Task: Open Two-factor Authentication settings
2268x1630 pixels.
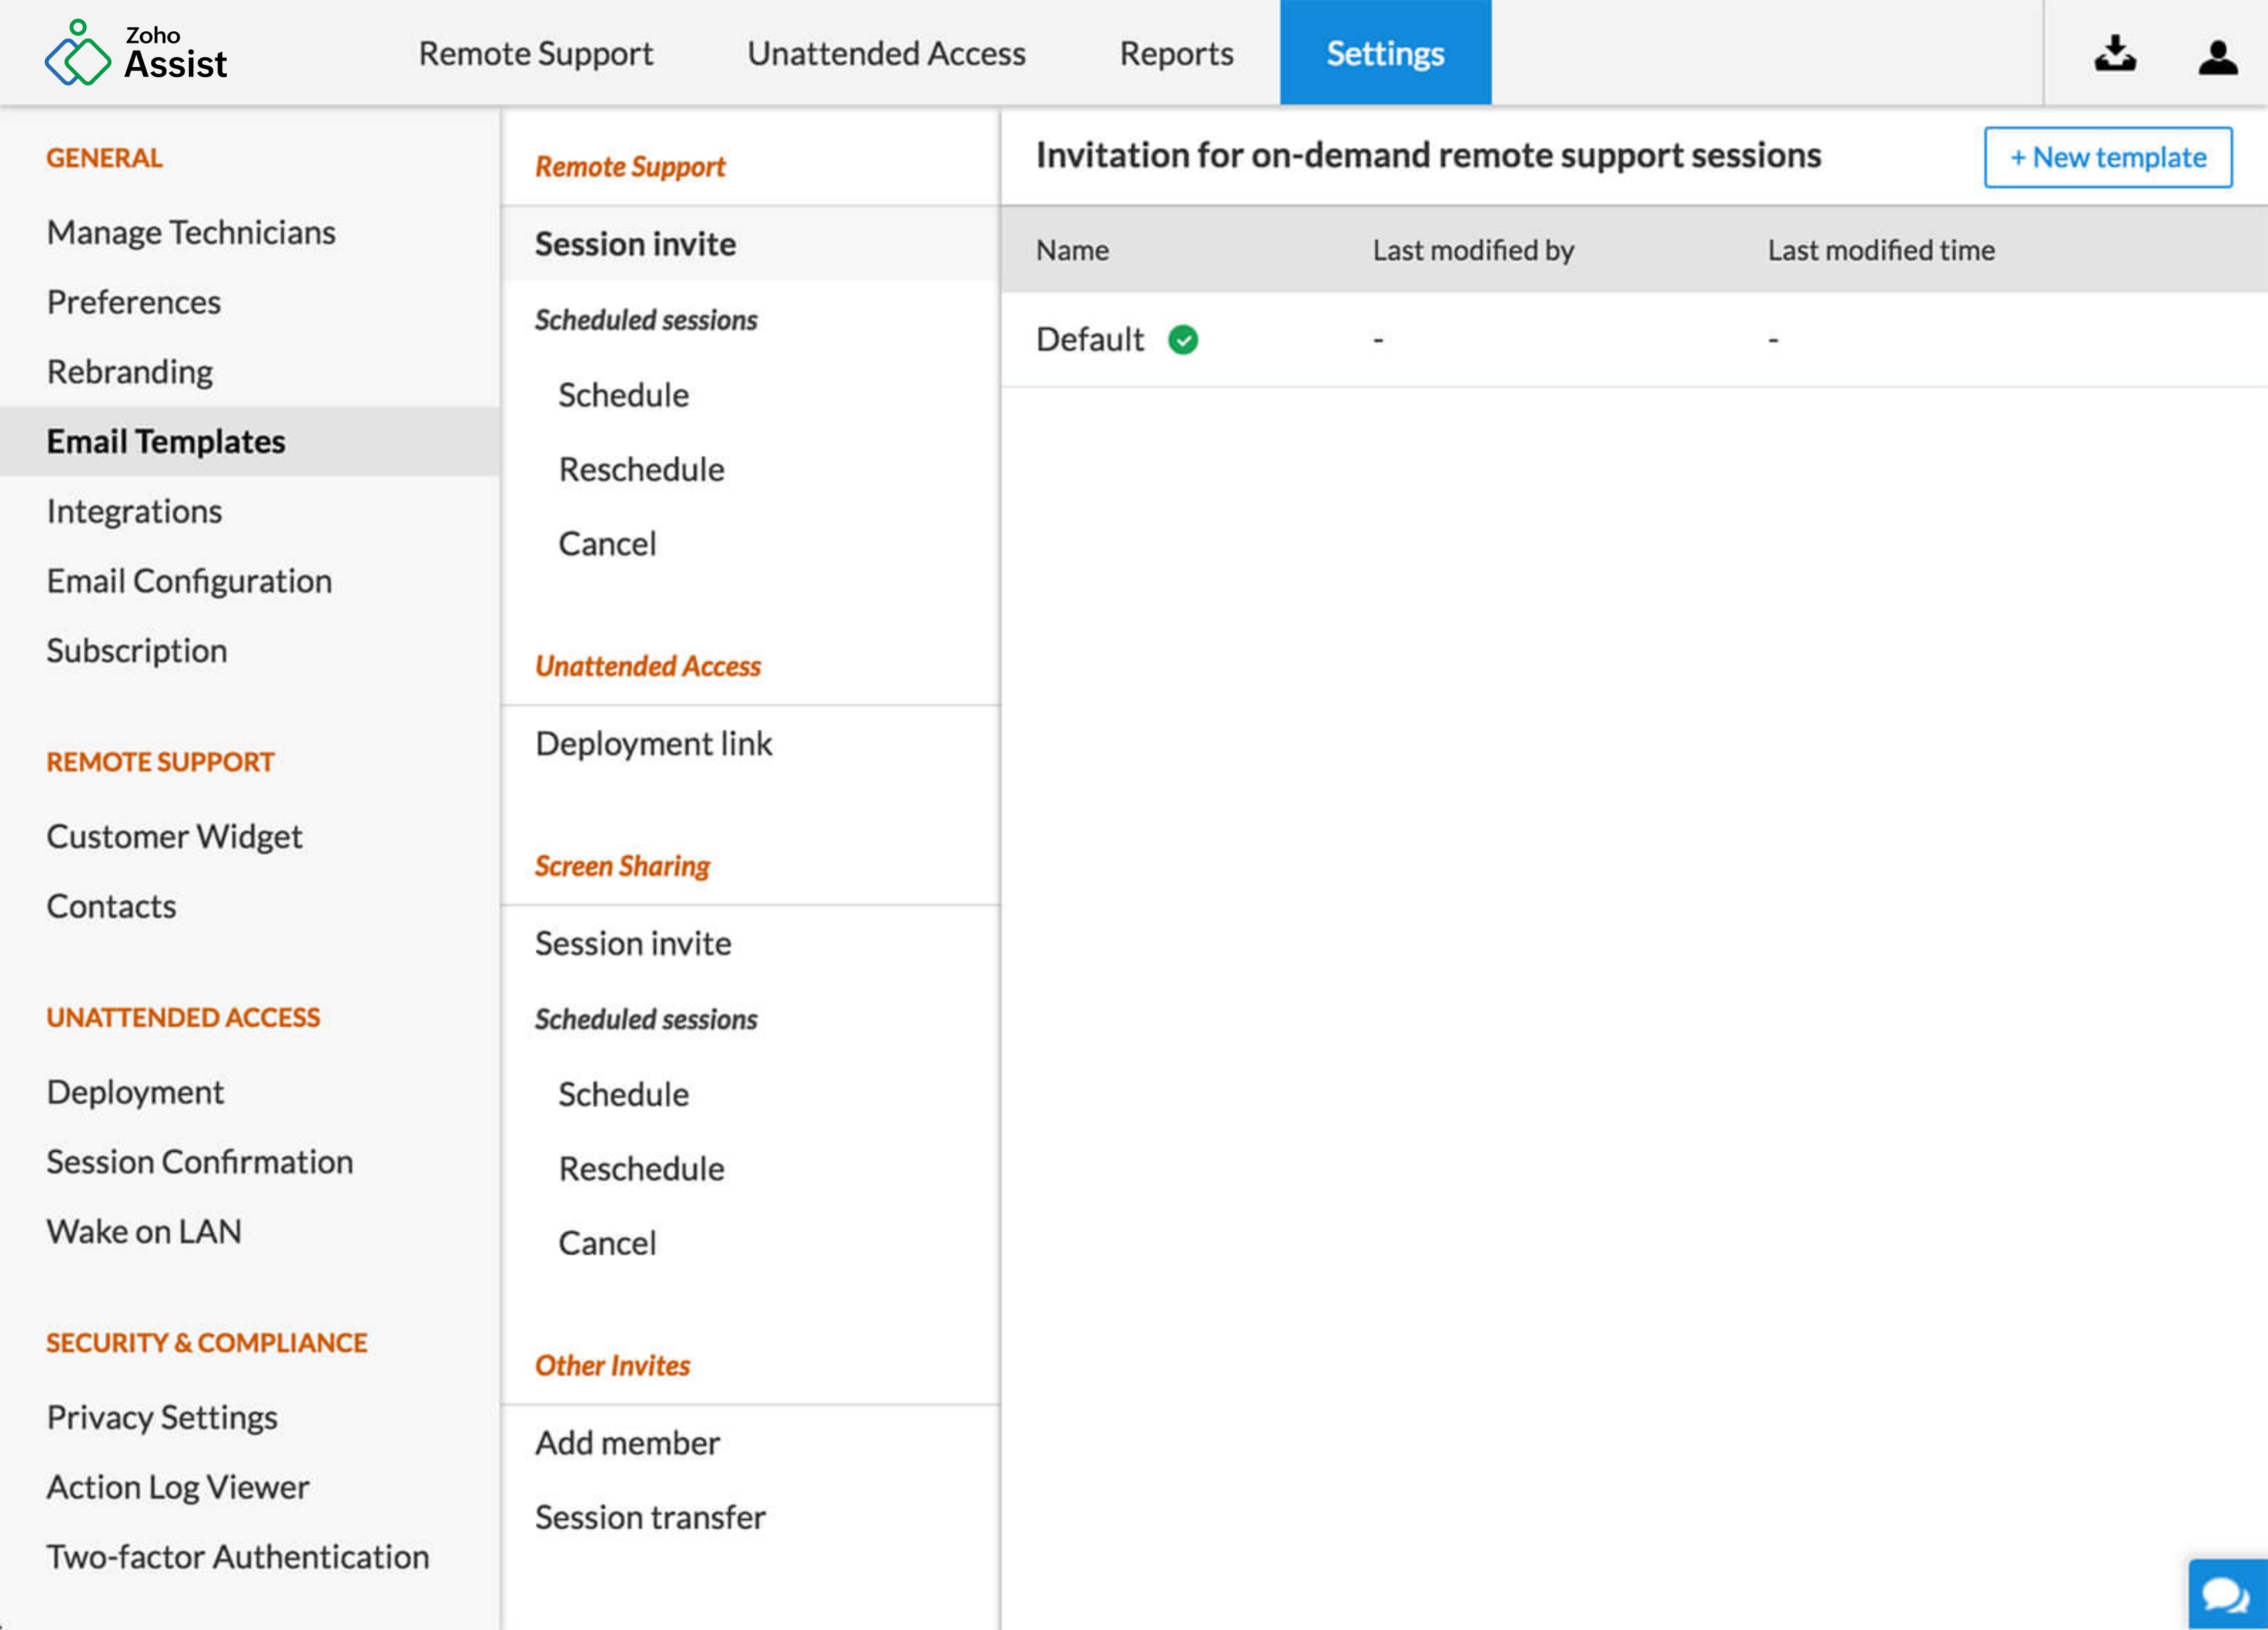Action: point(238,1556)
